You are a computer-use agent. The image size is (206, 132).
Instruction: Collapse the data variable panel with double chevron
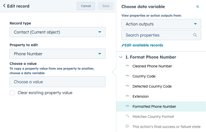pyautogui.click(x=198, y=7)
